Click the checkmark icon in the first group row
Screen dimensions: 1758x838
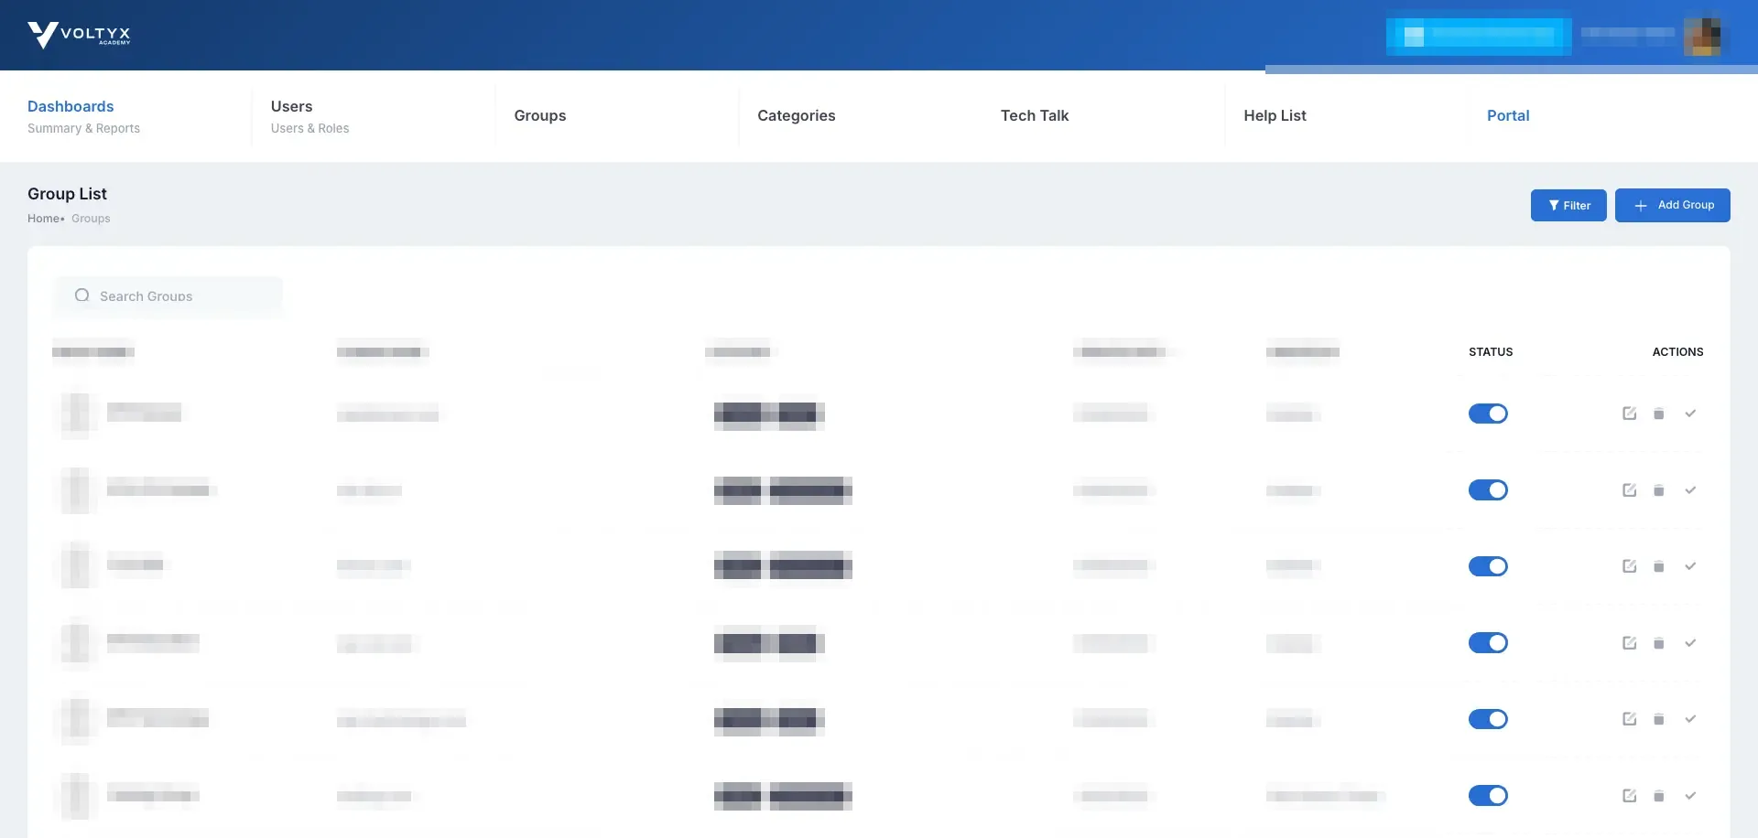[x=1690, y=414]
